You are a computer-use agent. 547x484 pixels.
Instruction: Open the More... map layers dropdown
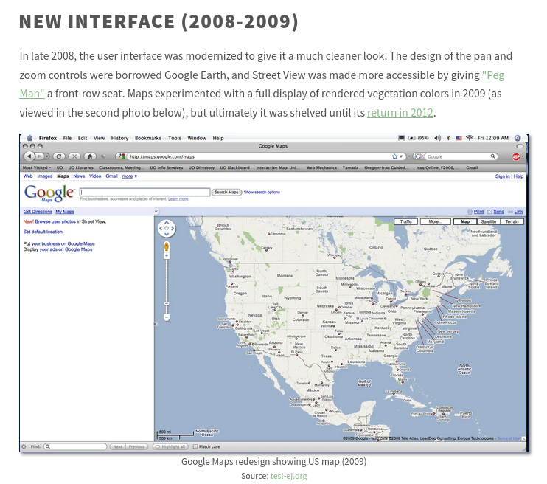click(x=436, y=221)
